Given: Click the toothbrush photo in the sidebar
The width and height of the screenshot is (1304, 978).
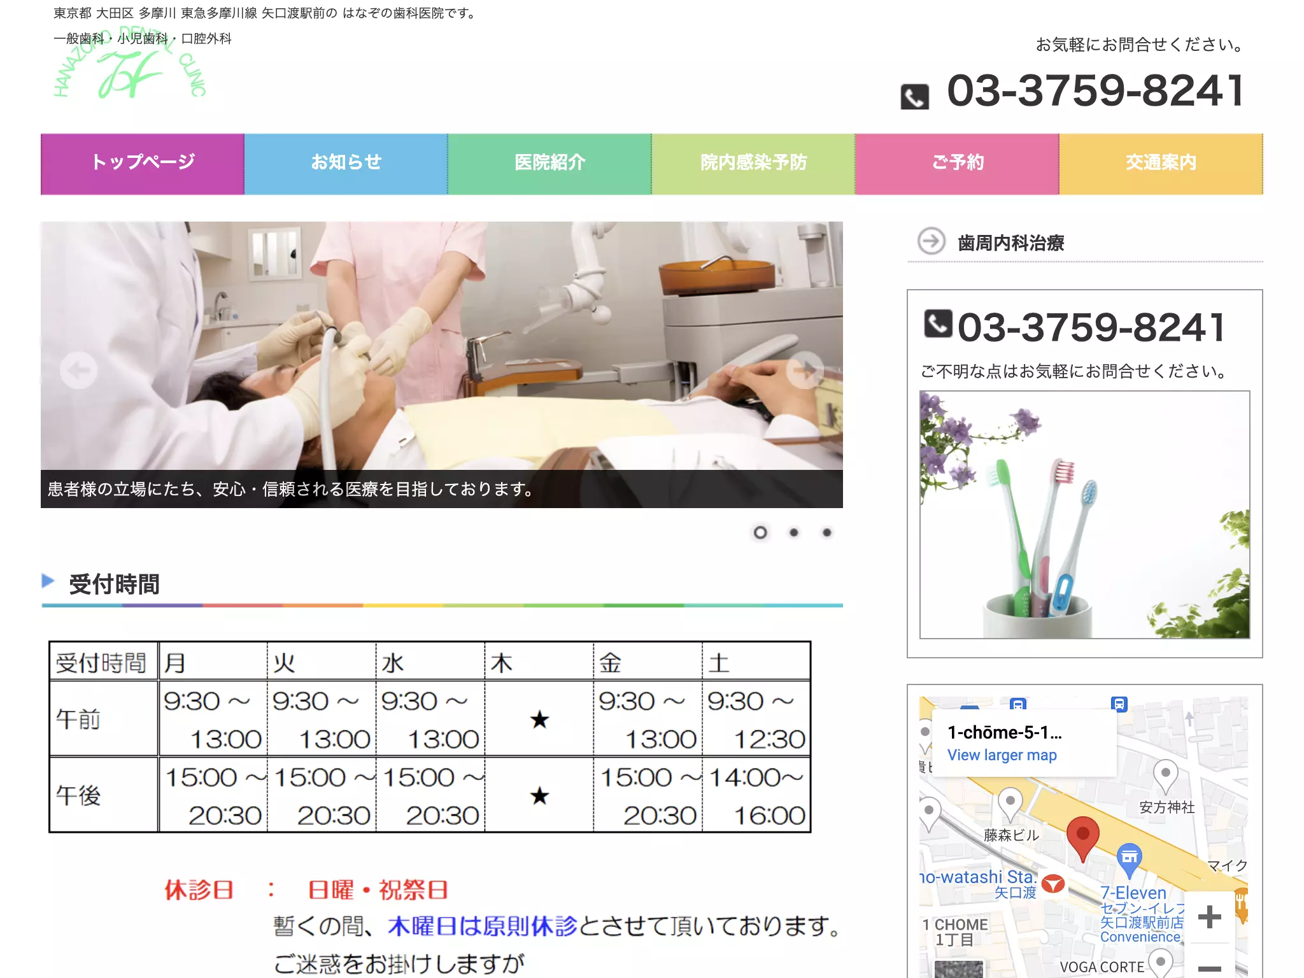Looking at the screenshot, I should (x=1084, y=514).
